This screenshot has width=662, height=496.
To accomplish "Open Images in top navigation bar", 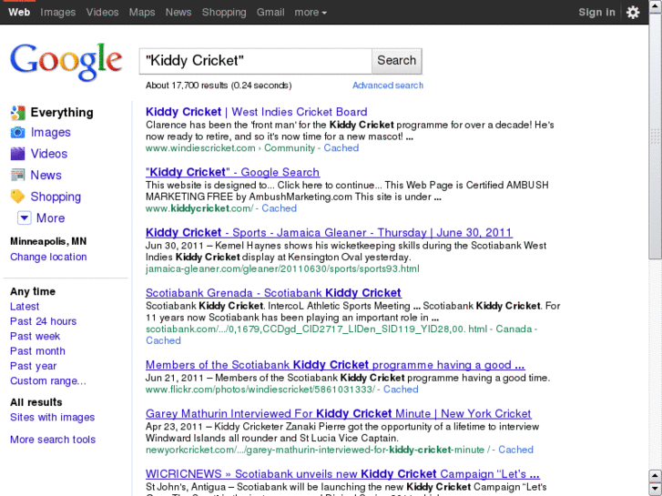I will (58, 12).
